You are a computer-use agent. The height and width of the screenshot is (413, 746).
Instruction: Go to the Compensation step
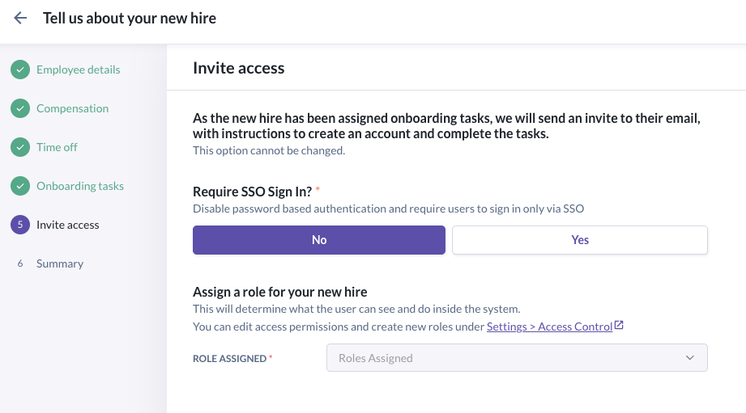coord(72,108)
